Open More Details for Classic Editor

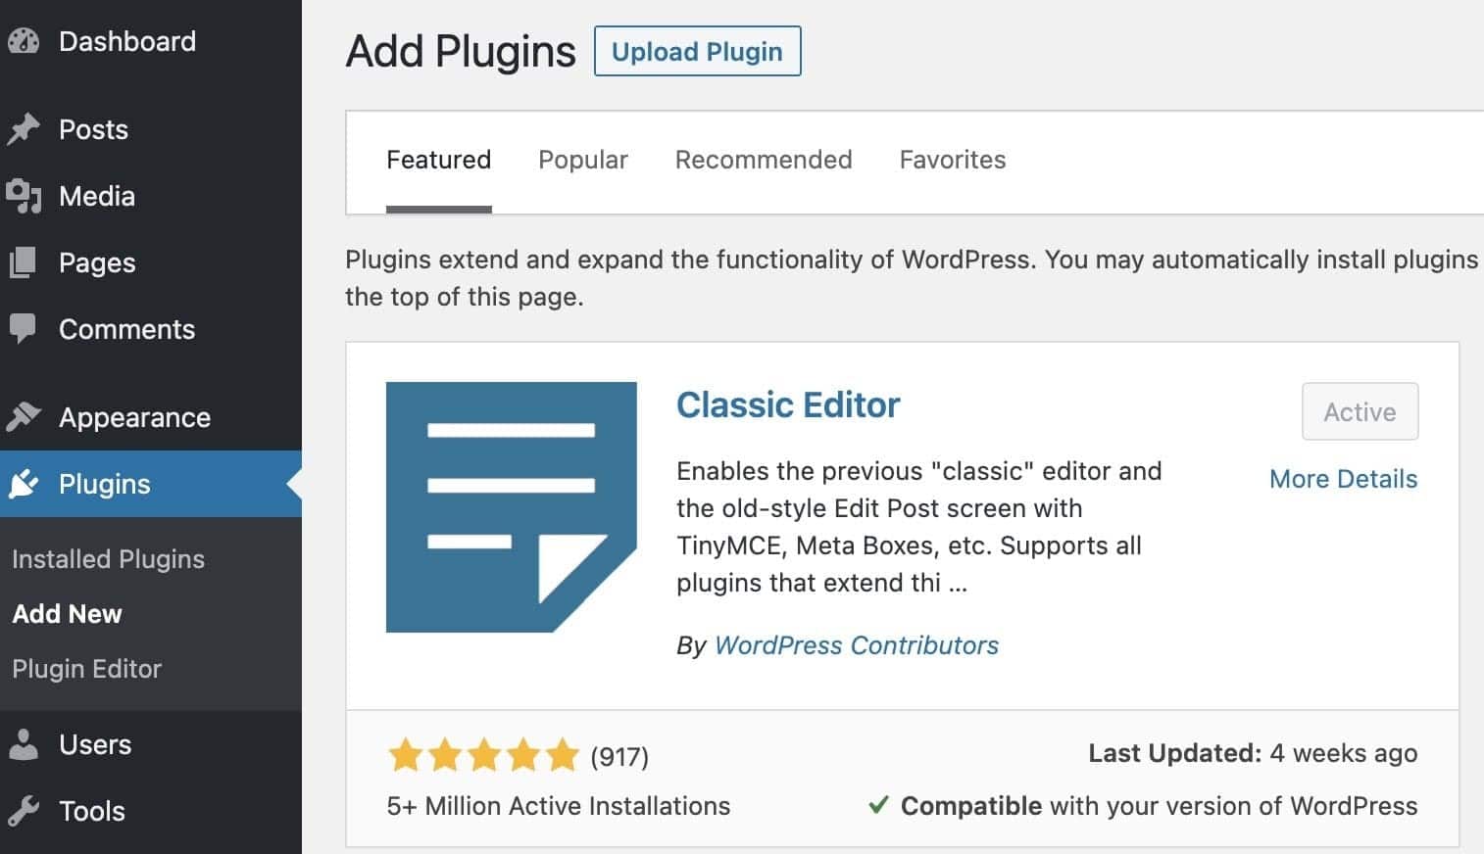coord(1343,479)
